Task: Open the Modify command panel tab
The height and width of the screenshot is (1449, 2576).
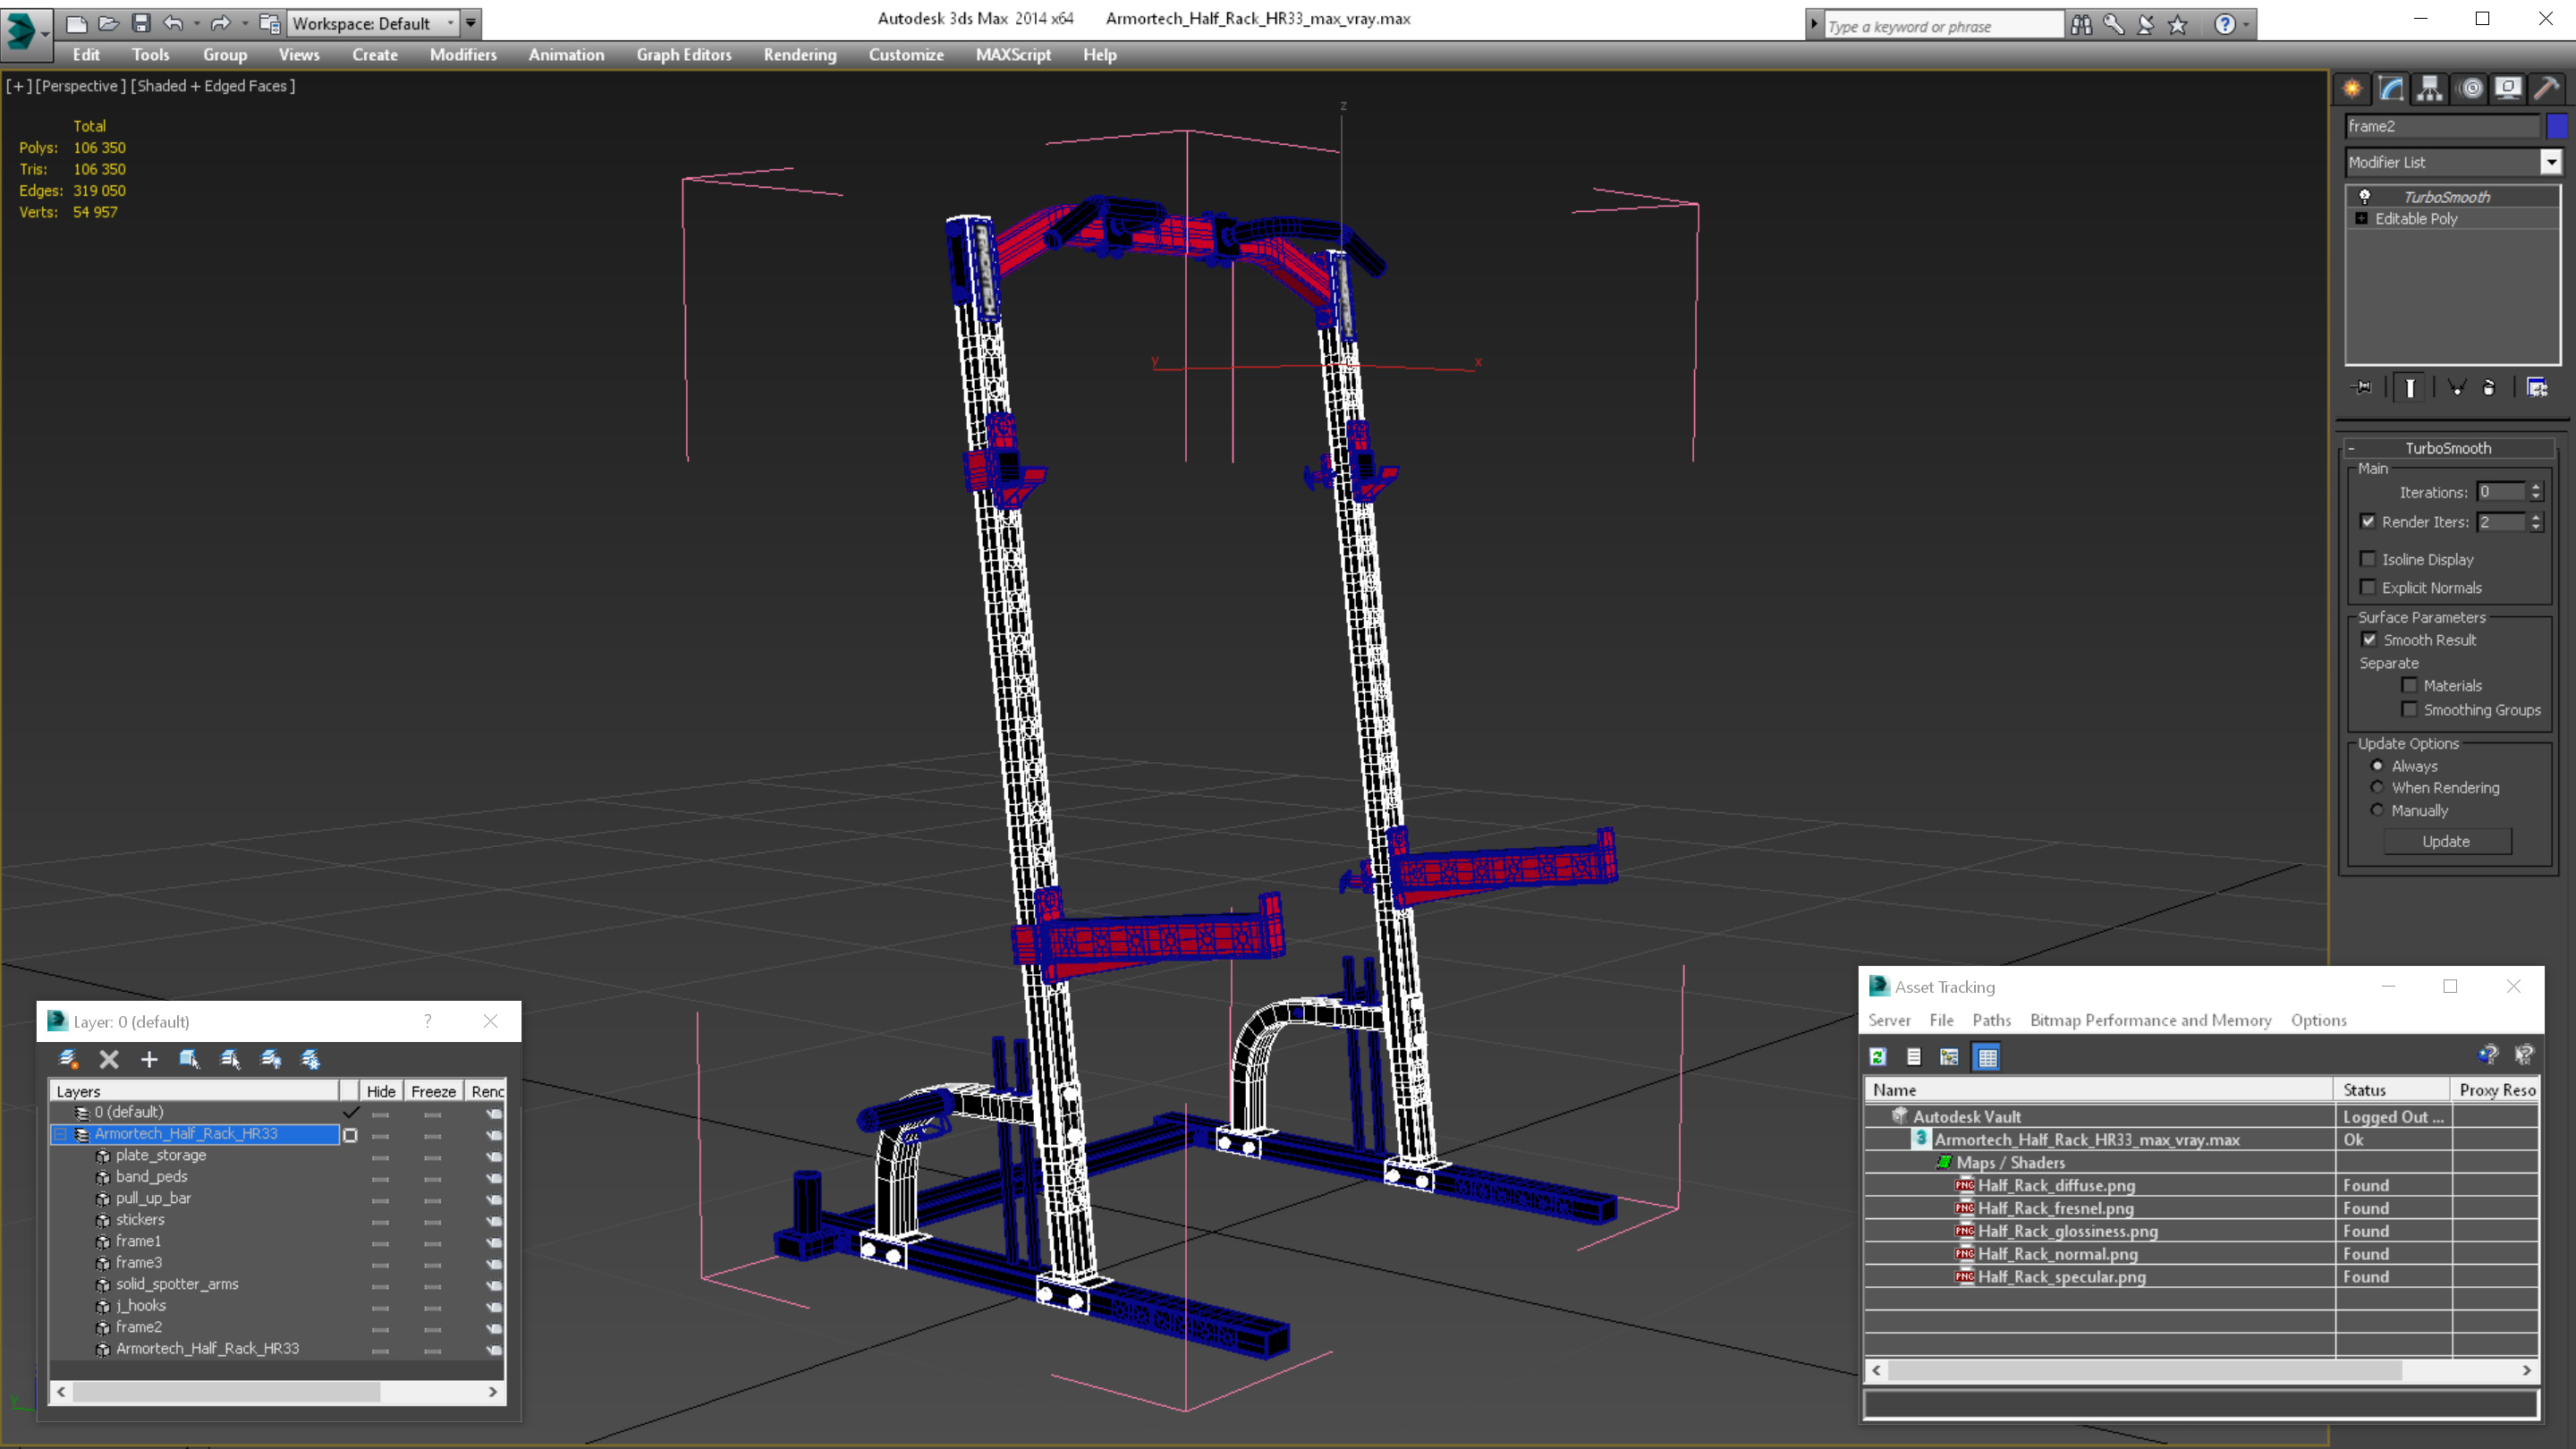Action: 2391,89
